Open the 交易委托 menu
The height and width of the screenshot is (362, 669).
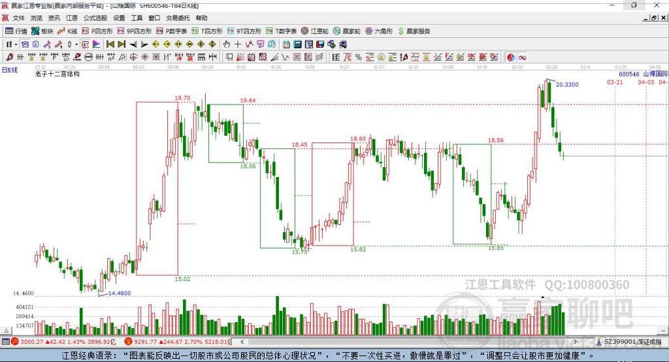tap(178, 18)
